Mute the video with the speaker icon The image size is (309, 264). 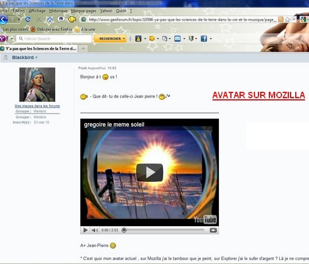(x=95, y=230)
